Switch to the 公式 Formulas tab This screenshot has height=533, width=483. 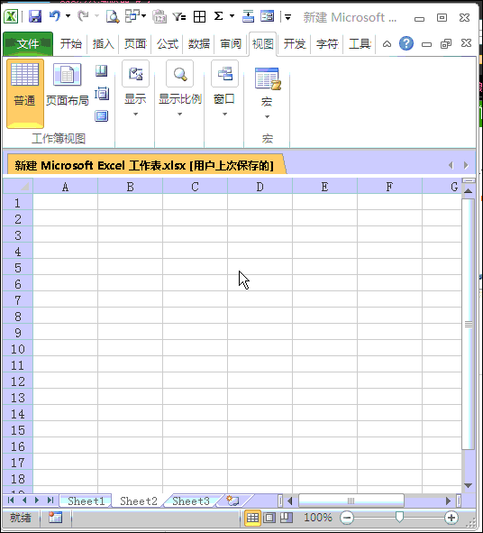(x=167, y=44)
